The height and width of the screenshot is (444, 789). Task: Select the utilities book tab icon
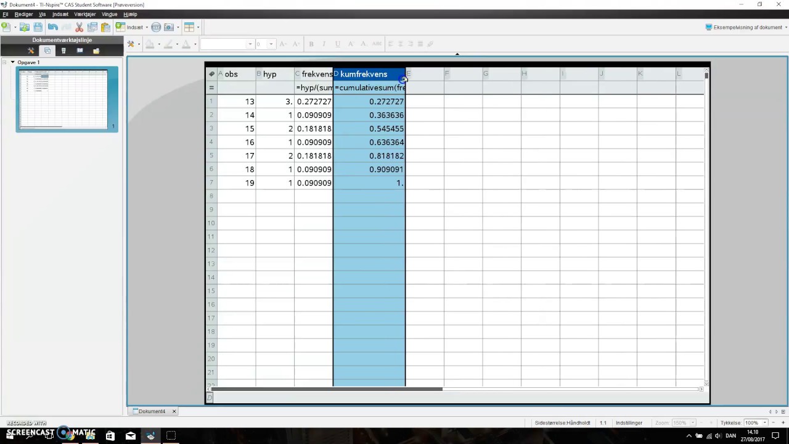pos(80,51)
